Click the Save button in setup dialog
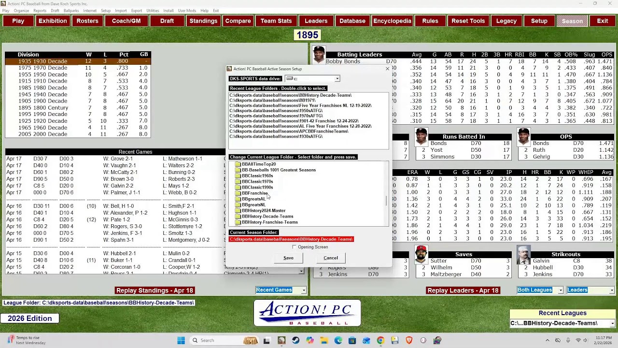 tap(288, 258)
